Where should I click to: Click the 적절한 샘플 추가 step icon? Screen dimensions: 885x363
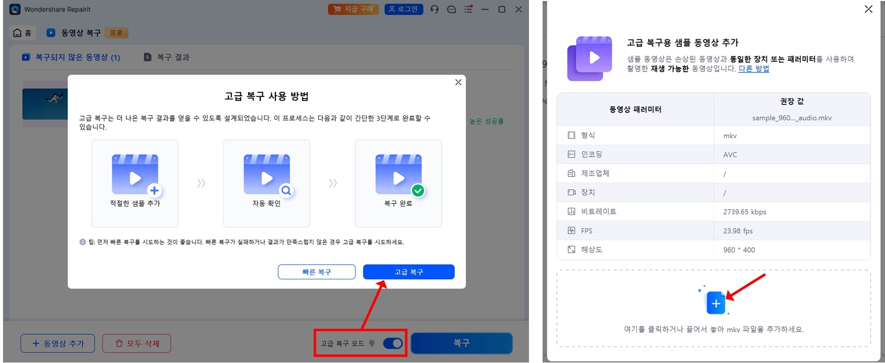coord(135,174)
